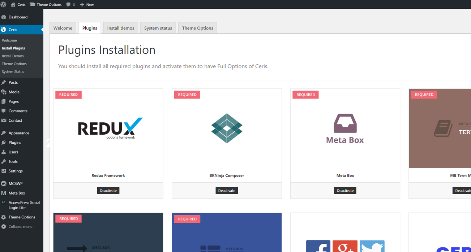Screen dimensions: 471x252
Task: Open Install Demos submenu item
Action: click(x=13, y=56)
